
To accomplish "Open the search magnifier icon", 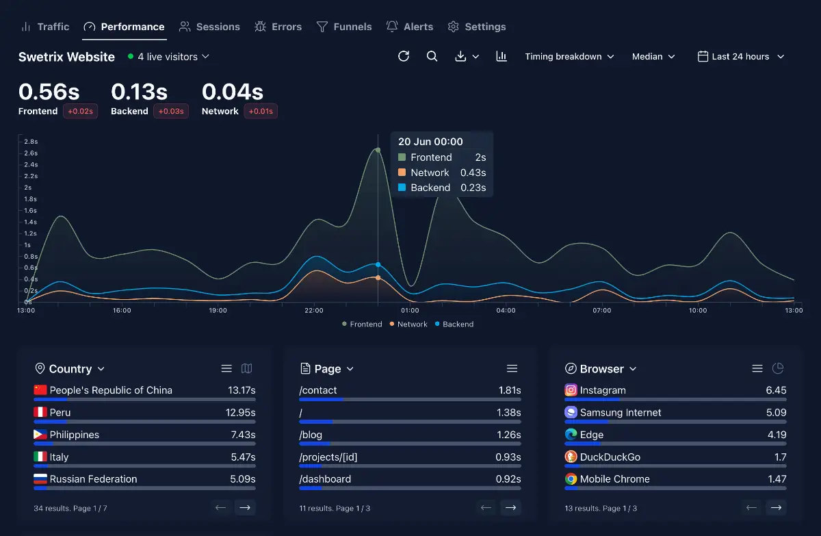I will 432,56.
